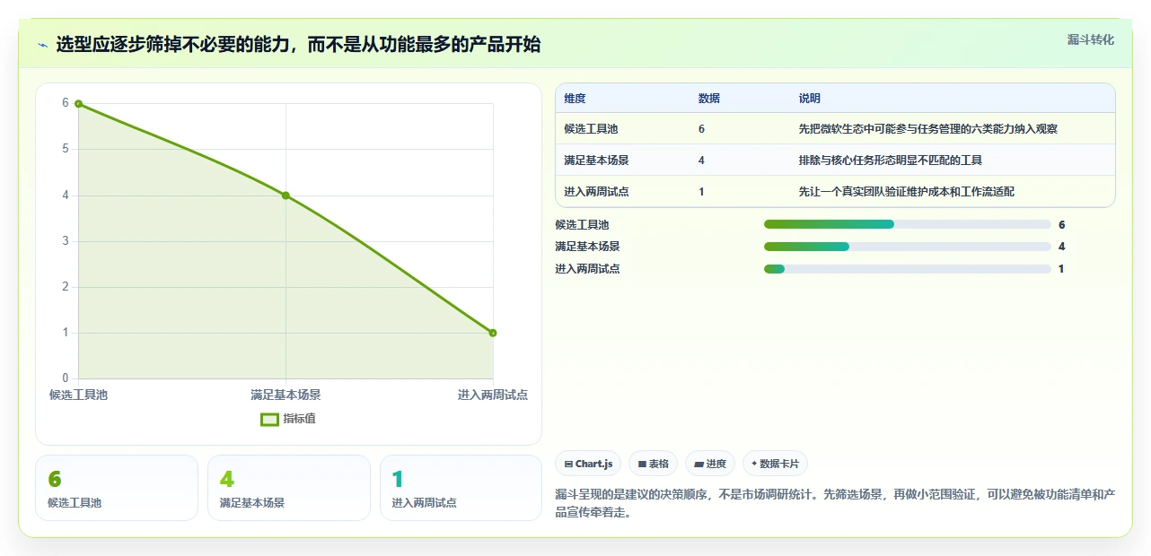Click the 候选工具池 progress bar
Screen dimensions: 1151x556
(907, 224)
